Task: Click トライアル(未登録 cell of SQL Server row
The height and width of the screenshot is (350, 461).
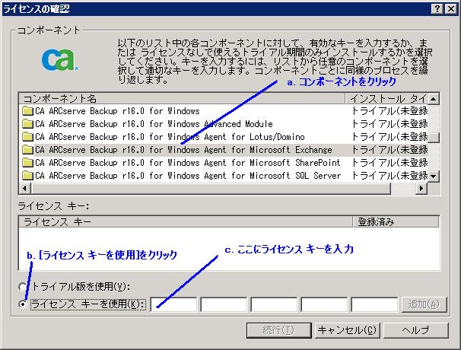Action: tap(389, 176)
